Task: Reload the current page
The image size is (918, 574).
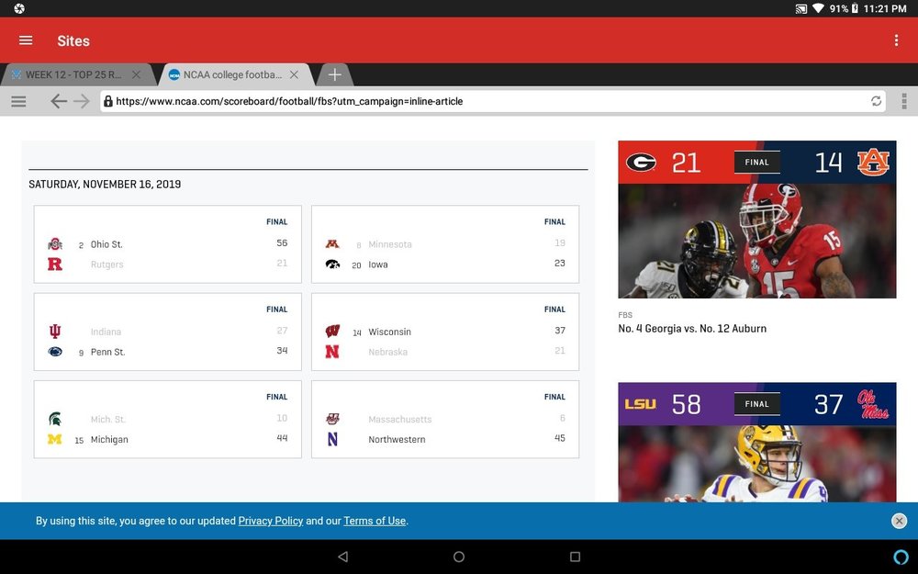Action: [x=876, y=101]
